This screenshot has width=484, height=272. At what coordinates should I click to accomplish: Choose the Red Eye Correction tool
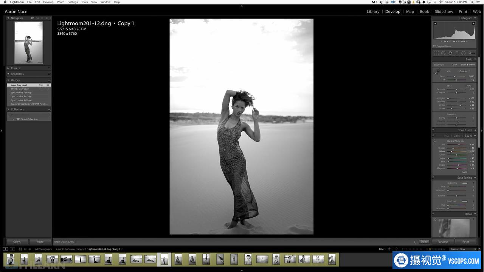(x=450, y=53)
